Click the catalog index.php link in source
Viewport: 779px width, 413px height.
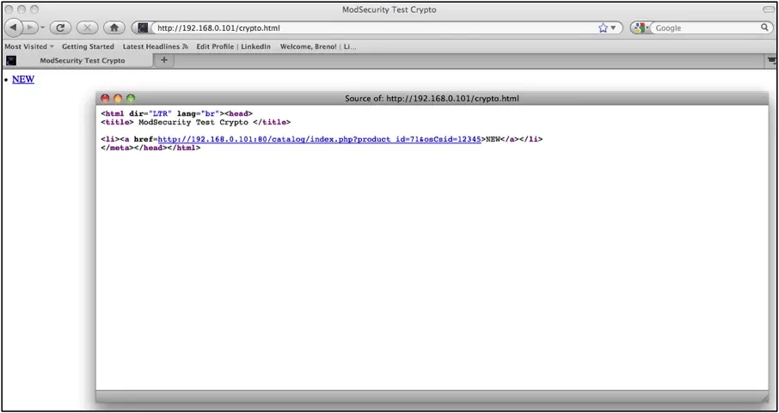click(319, 139)
